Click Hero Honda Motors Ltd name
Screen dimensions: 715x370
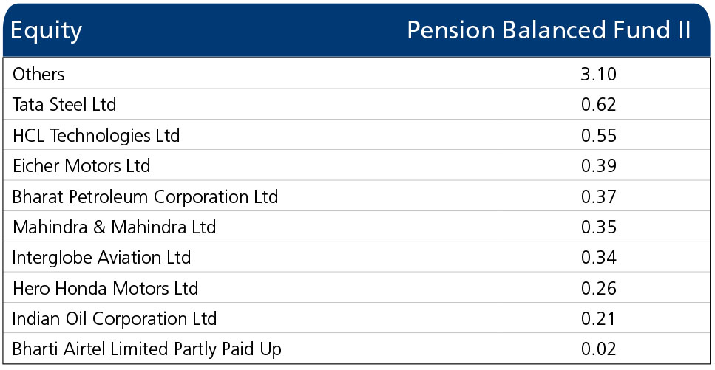click(x=105, y=288)
